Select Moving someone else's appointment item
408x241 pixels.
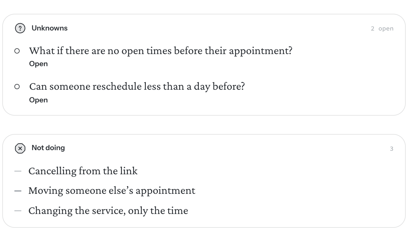[112, 191]
